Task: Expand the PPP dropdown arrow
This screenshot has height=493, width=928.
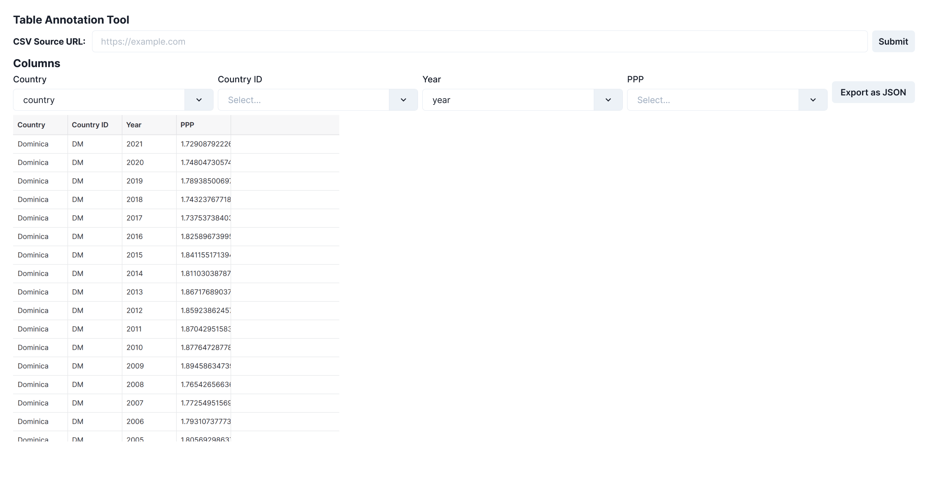Action: pyautogui.click(x=813, y=100)
